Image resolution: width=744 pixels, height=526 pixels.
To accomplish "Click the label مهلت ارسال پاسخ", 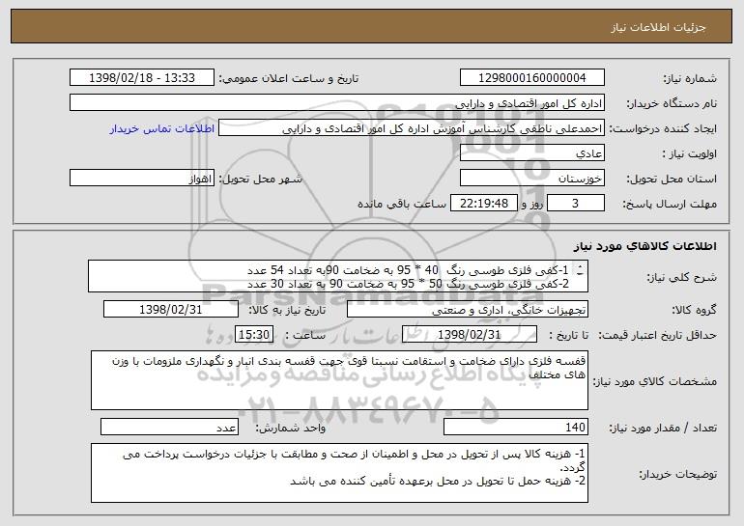I will coord(670,205).
